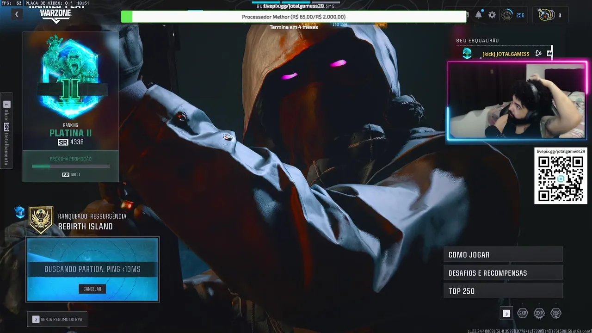Click the SR 4338 rating value
This screenshot has height=333, width=592.
tap(71, 142)
